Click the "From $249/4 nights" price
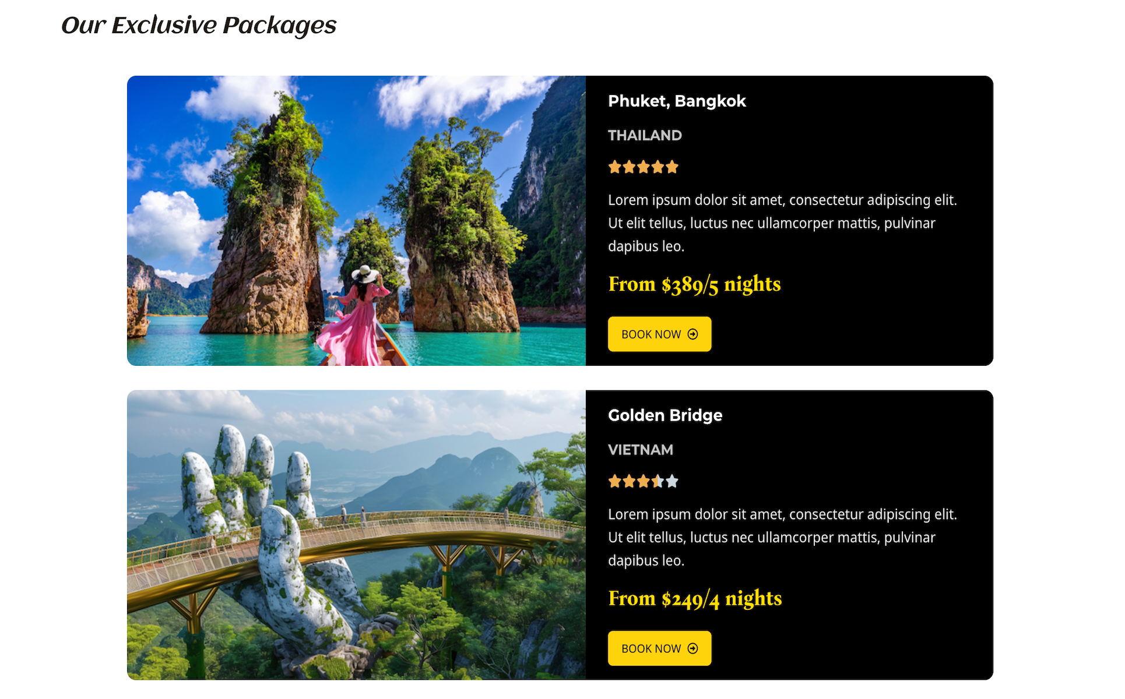Screen dimensions: 1125x699 (x=695, y=598)
